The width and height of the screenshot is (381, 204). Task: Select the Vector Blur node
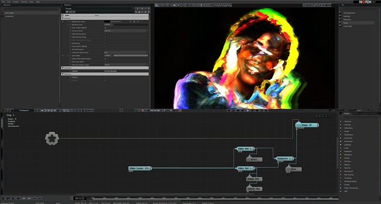click(x=254, y=189)
